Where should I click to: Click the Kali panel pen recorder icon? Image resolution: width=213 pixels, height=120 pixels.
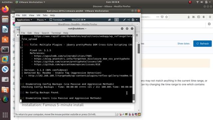124,20
